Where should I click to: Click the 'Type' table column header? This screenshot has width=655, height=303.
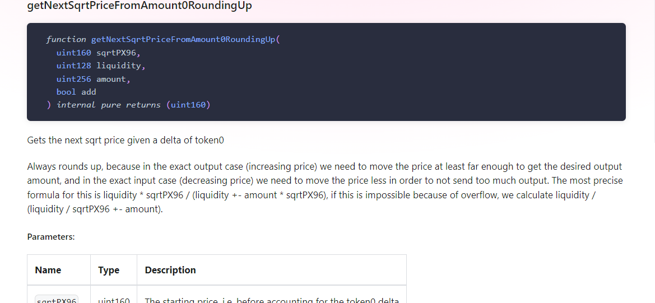[x=109, y=270]
